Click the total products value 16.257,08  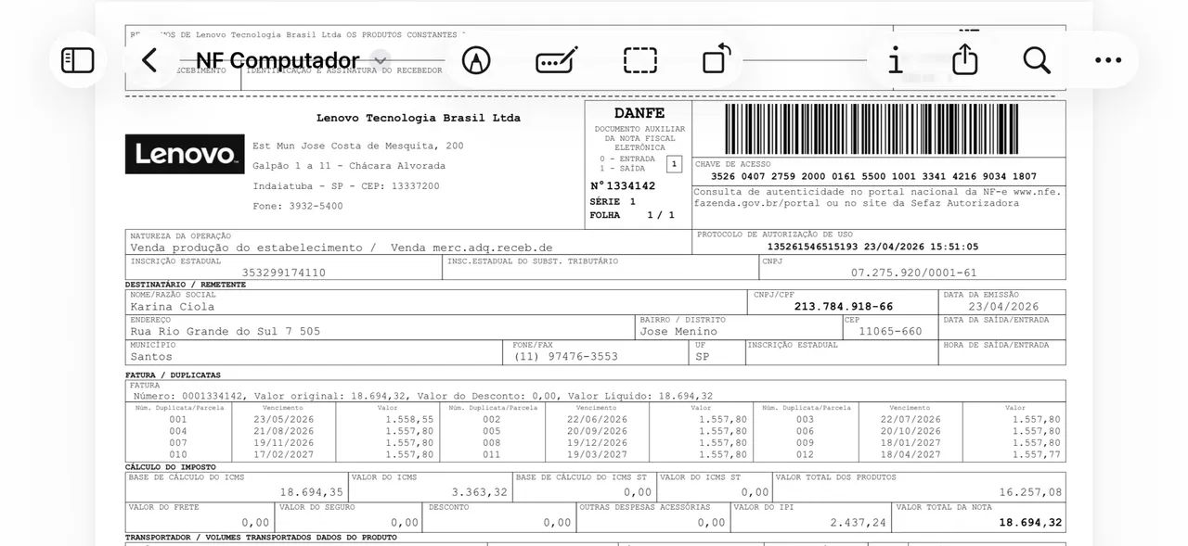pyautogui.click(x=1030, y=492)
